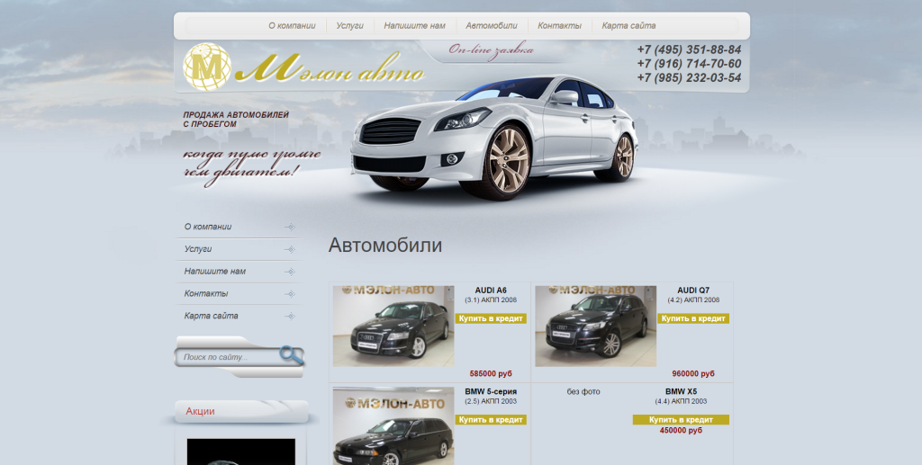
Task: Click arrow icon beside sidebar 'О компании'
Action: pyautogui.click(x=289, y=228)
